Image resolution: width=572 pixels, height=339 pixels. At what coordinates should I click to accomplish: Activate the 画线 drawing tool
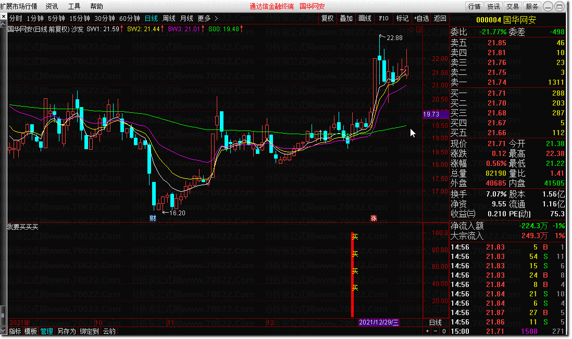pyautogui.click(x=365, y=18)
